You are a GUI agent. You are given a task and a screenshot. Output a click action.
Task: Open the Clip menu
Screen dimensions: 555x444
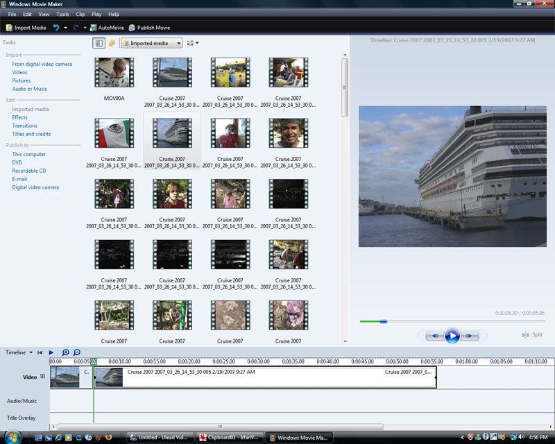point(80,14)
